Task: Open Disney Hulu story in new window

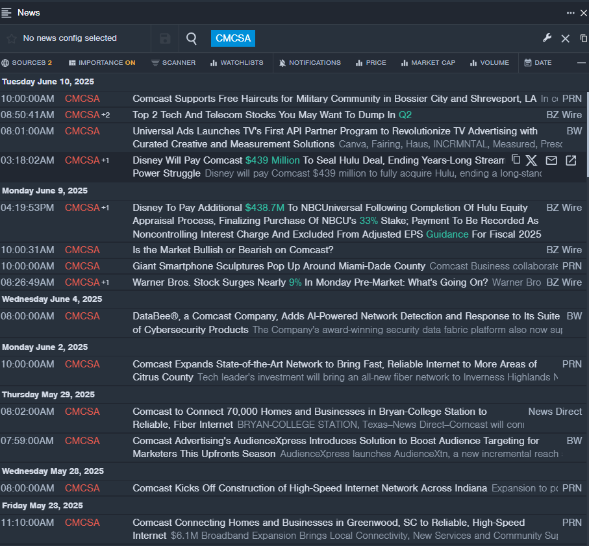Action: [x=571, y=160]
